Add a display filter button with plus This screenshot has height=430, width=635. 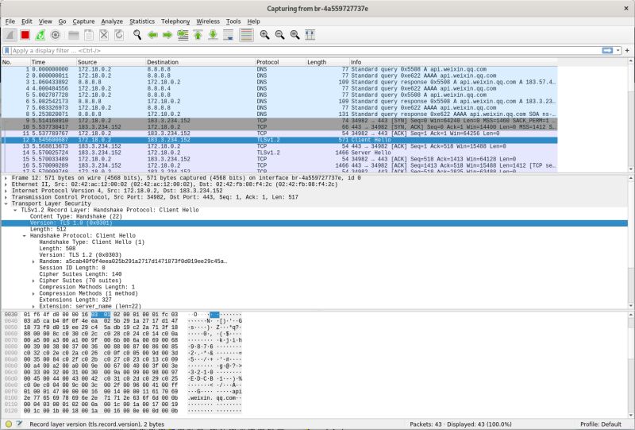627,51
